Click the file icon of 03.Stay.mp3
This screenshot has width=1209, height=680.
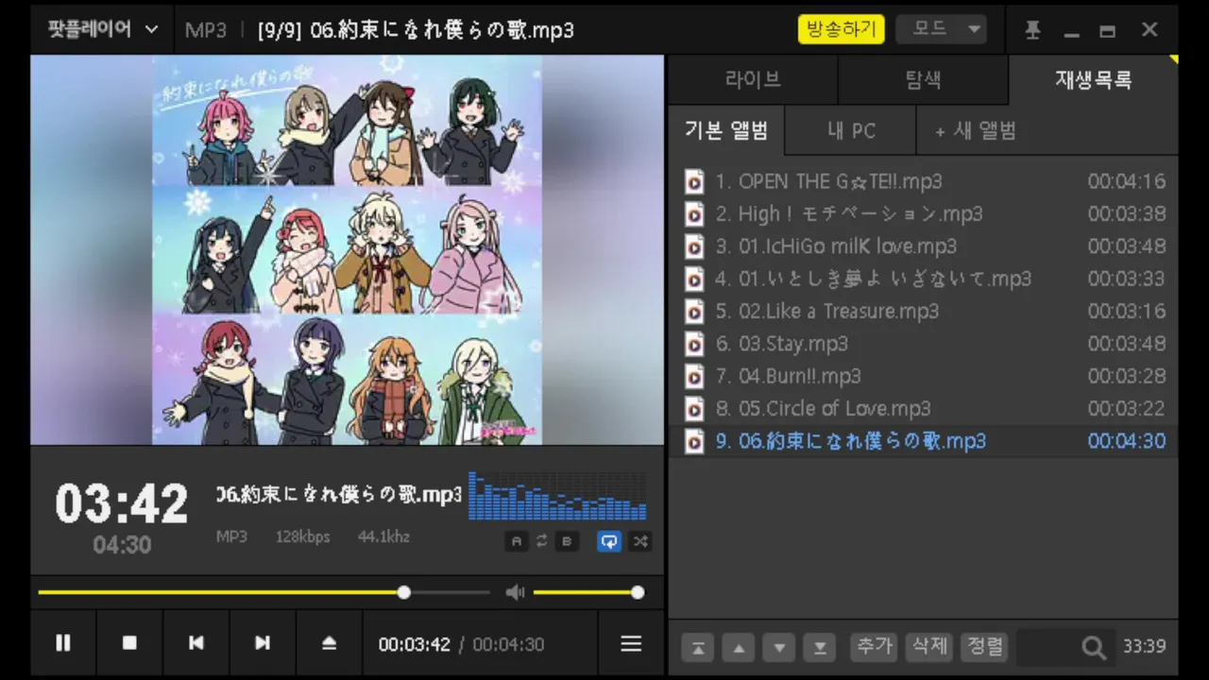[x=694, y=344]
